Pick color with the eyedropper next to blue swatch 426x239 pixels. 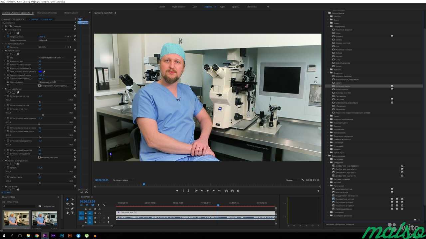click(44, 72)
